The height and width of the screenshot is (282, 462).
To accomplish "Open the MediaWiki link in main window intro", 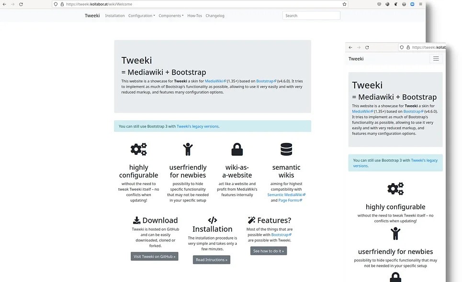I will pyautogui.click(x=215, y=81).
